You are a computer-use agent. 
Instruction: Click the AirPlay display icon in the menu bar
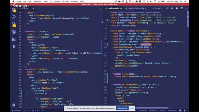(144, 1)
